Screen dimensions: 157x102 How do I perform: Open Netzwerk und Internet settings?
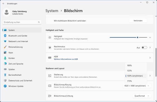pyautogui.click(x=22, y=41)
